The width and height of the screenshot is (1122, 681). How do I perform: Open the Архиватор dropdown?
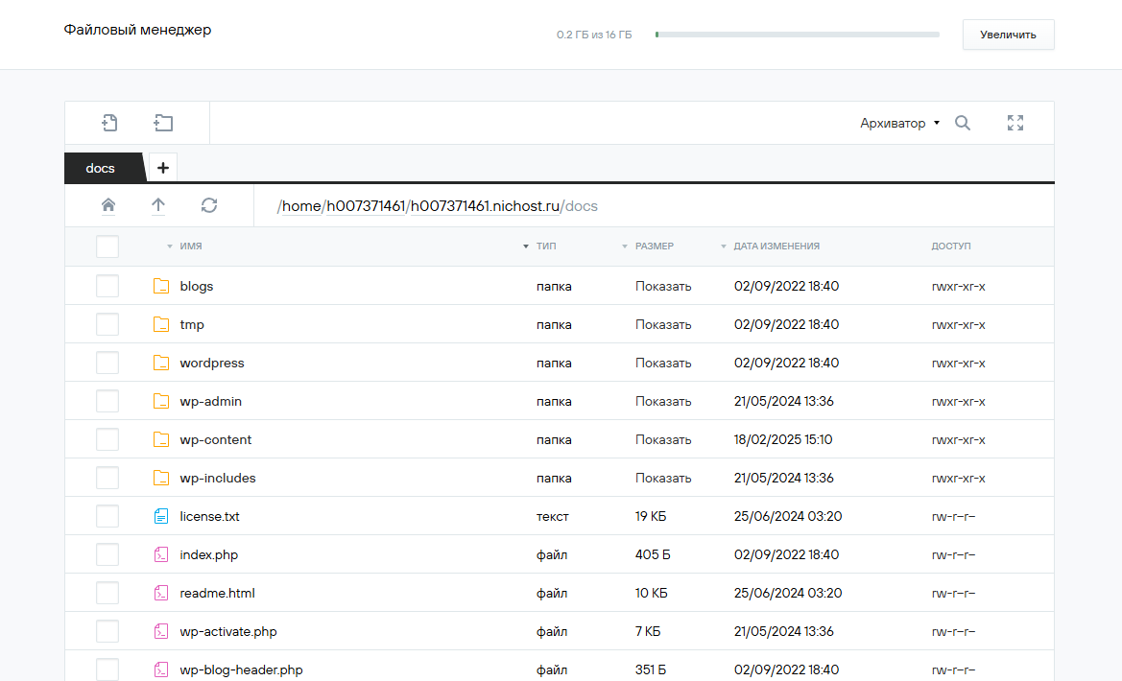[899, 123]
